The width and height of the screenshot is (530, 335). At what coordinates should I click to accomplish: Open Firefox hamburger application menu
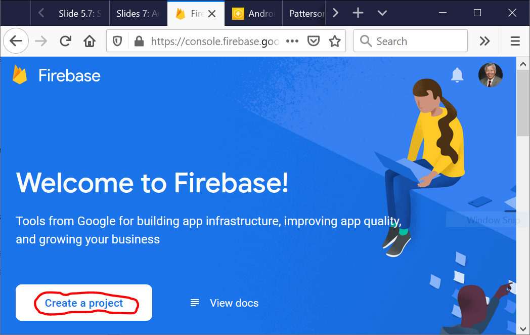(515, 41)
